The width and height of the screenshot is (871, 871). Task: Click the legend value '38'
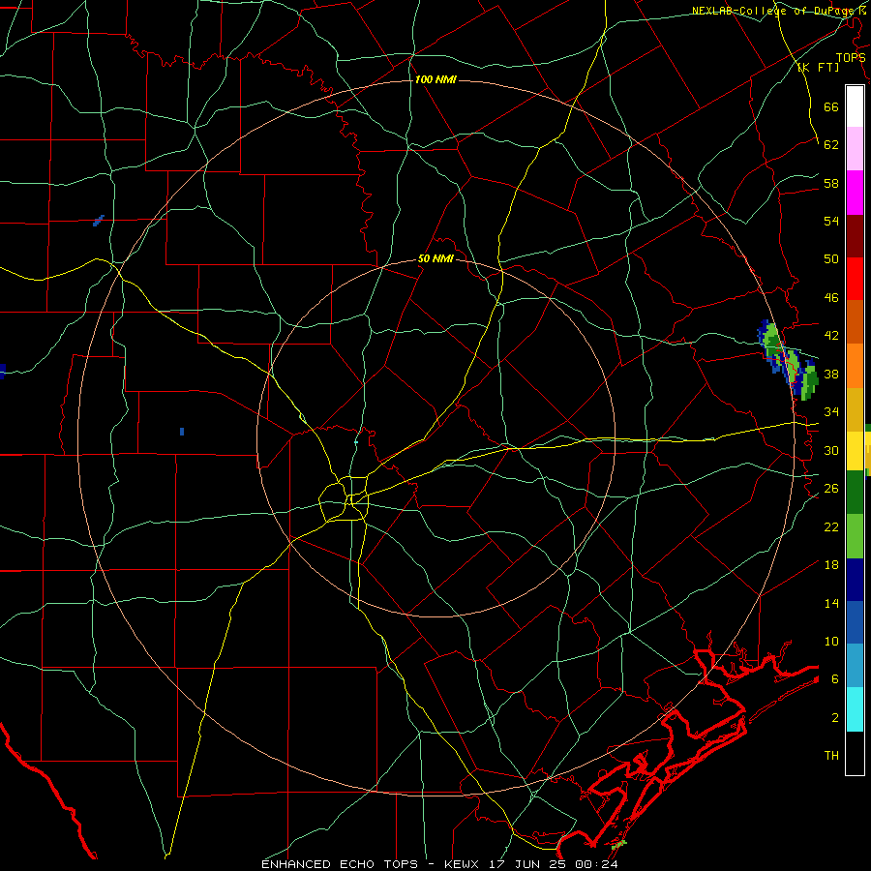(831, 374)
